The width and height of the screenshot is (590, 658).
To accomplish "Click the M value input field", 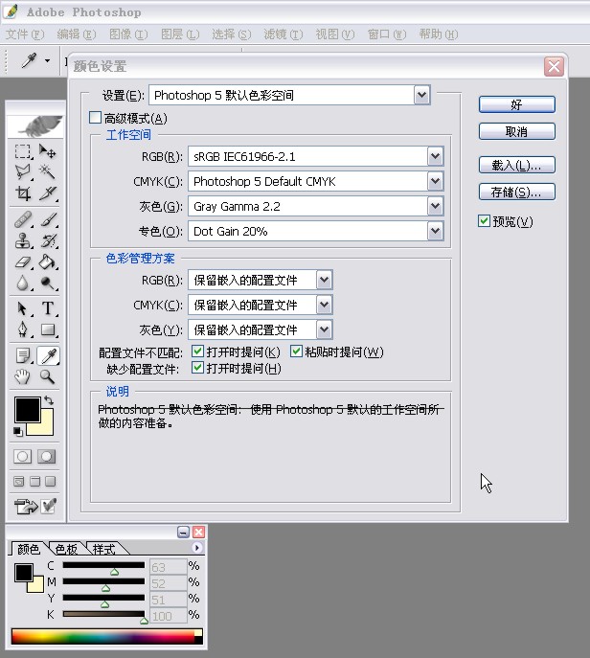I will 168,583.
